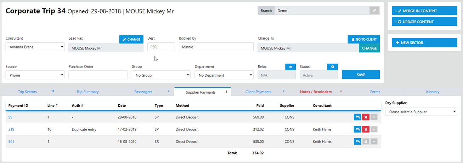463x163 pixels.
Task: Expand the Source dropdown showing Phone
Action: [35, 75]
